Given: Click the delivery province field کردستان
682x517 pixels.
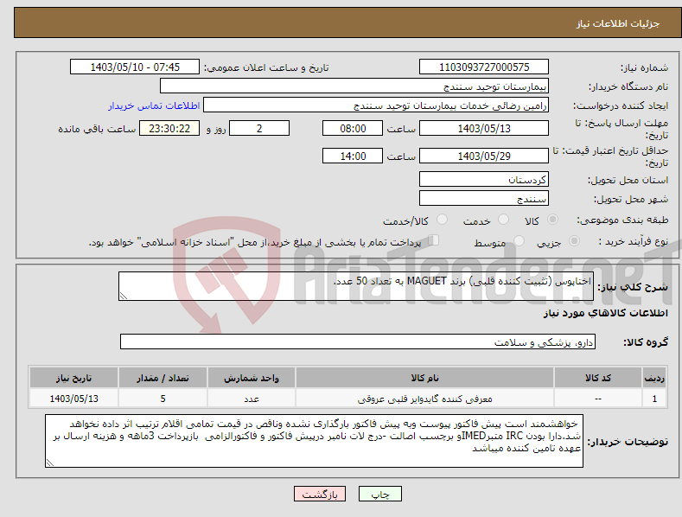Looking at the screenshot, I should click(x=484, y=179).
